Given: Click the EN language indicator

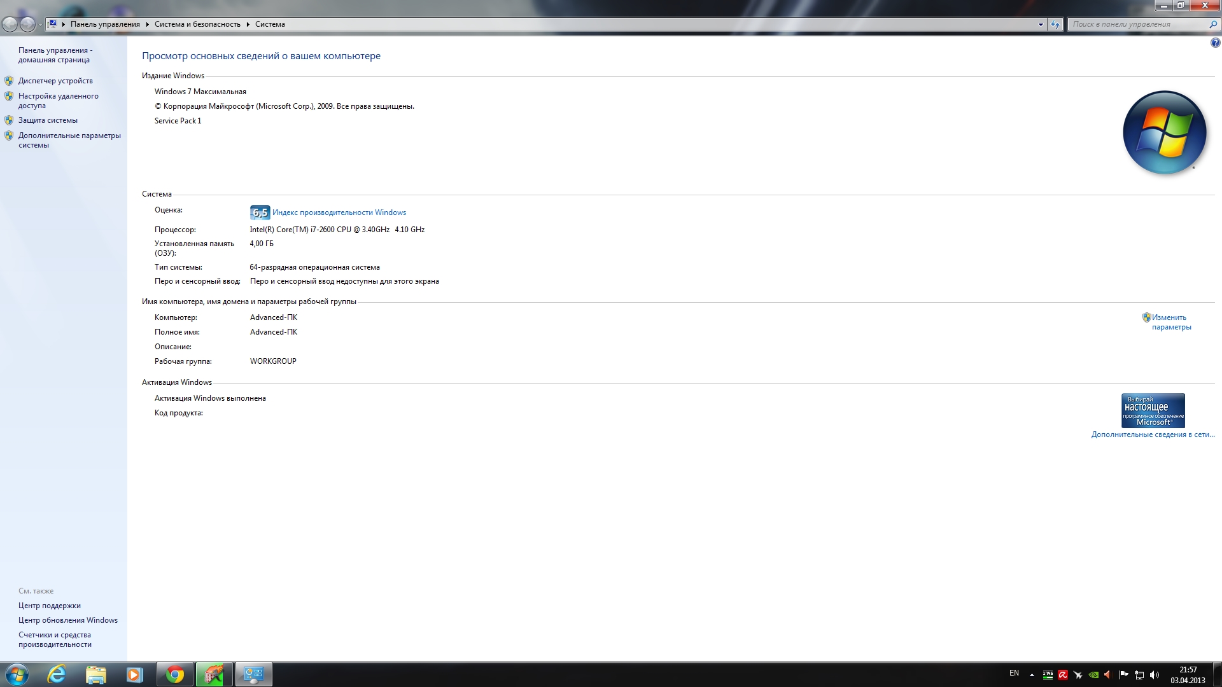Looking at the screenshot, I should (x=1014, y=673).
